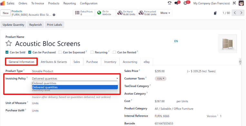Edit the Barcode 601647855653 field

pos(164,123)
